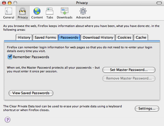Open the Downloads preferences icon
The height and width of the screenshot is (126, 164).
(x=65, y=13)
